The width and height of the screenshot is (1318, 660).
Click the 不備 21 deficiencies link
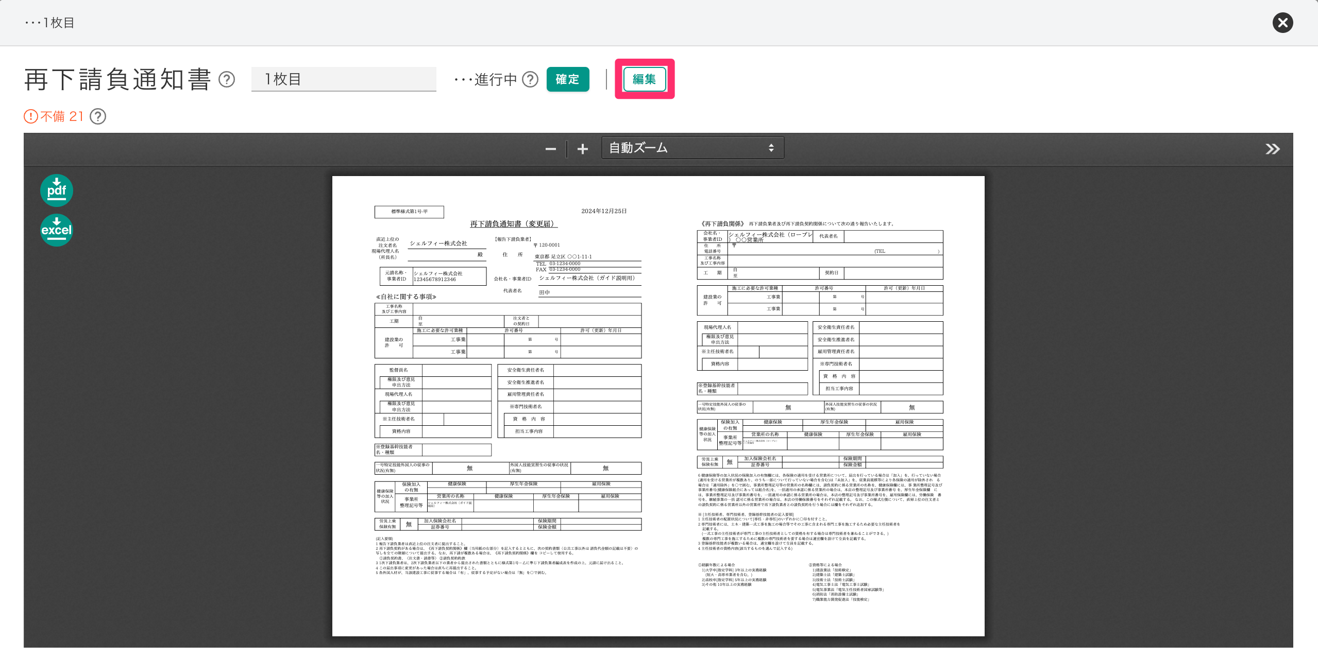[x=62, y=116]
